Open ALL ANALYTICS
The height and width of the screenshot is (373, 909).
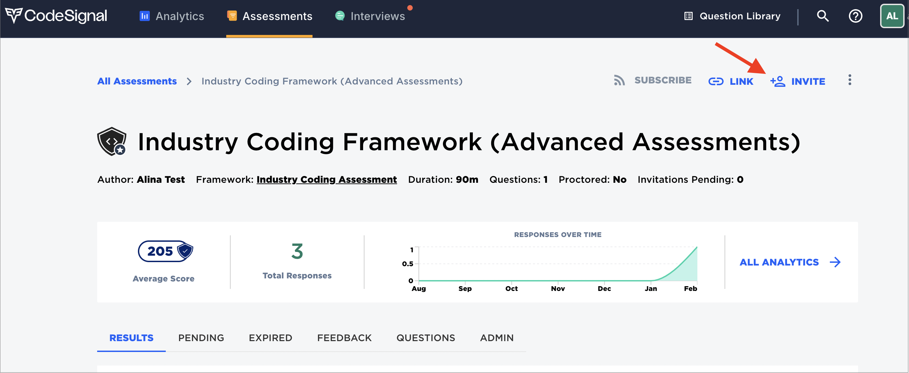(790, 262)
